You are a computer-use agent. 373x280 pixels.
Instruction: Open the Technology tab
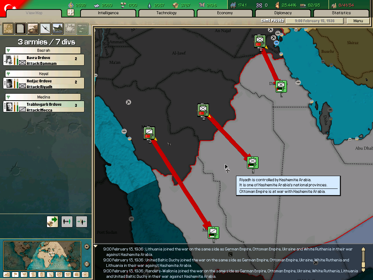(166, 13)
